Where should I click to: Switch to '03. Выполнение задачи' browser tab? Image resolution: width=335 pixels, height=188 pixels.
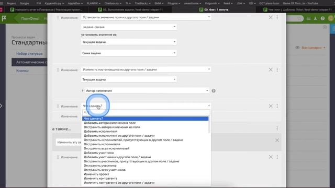130,9
